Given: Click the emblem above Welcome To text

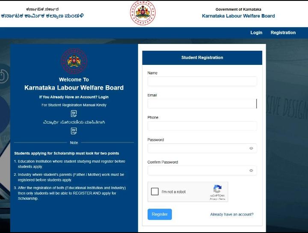Looking at the screenshot, I should [74, 61].
